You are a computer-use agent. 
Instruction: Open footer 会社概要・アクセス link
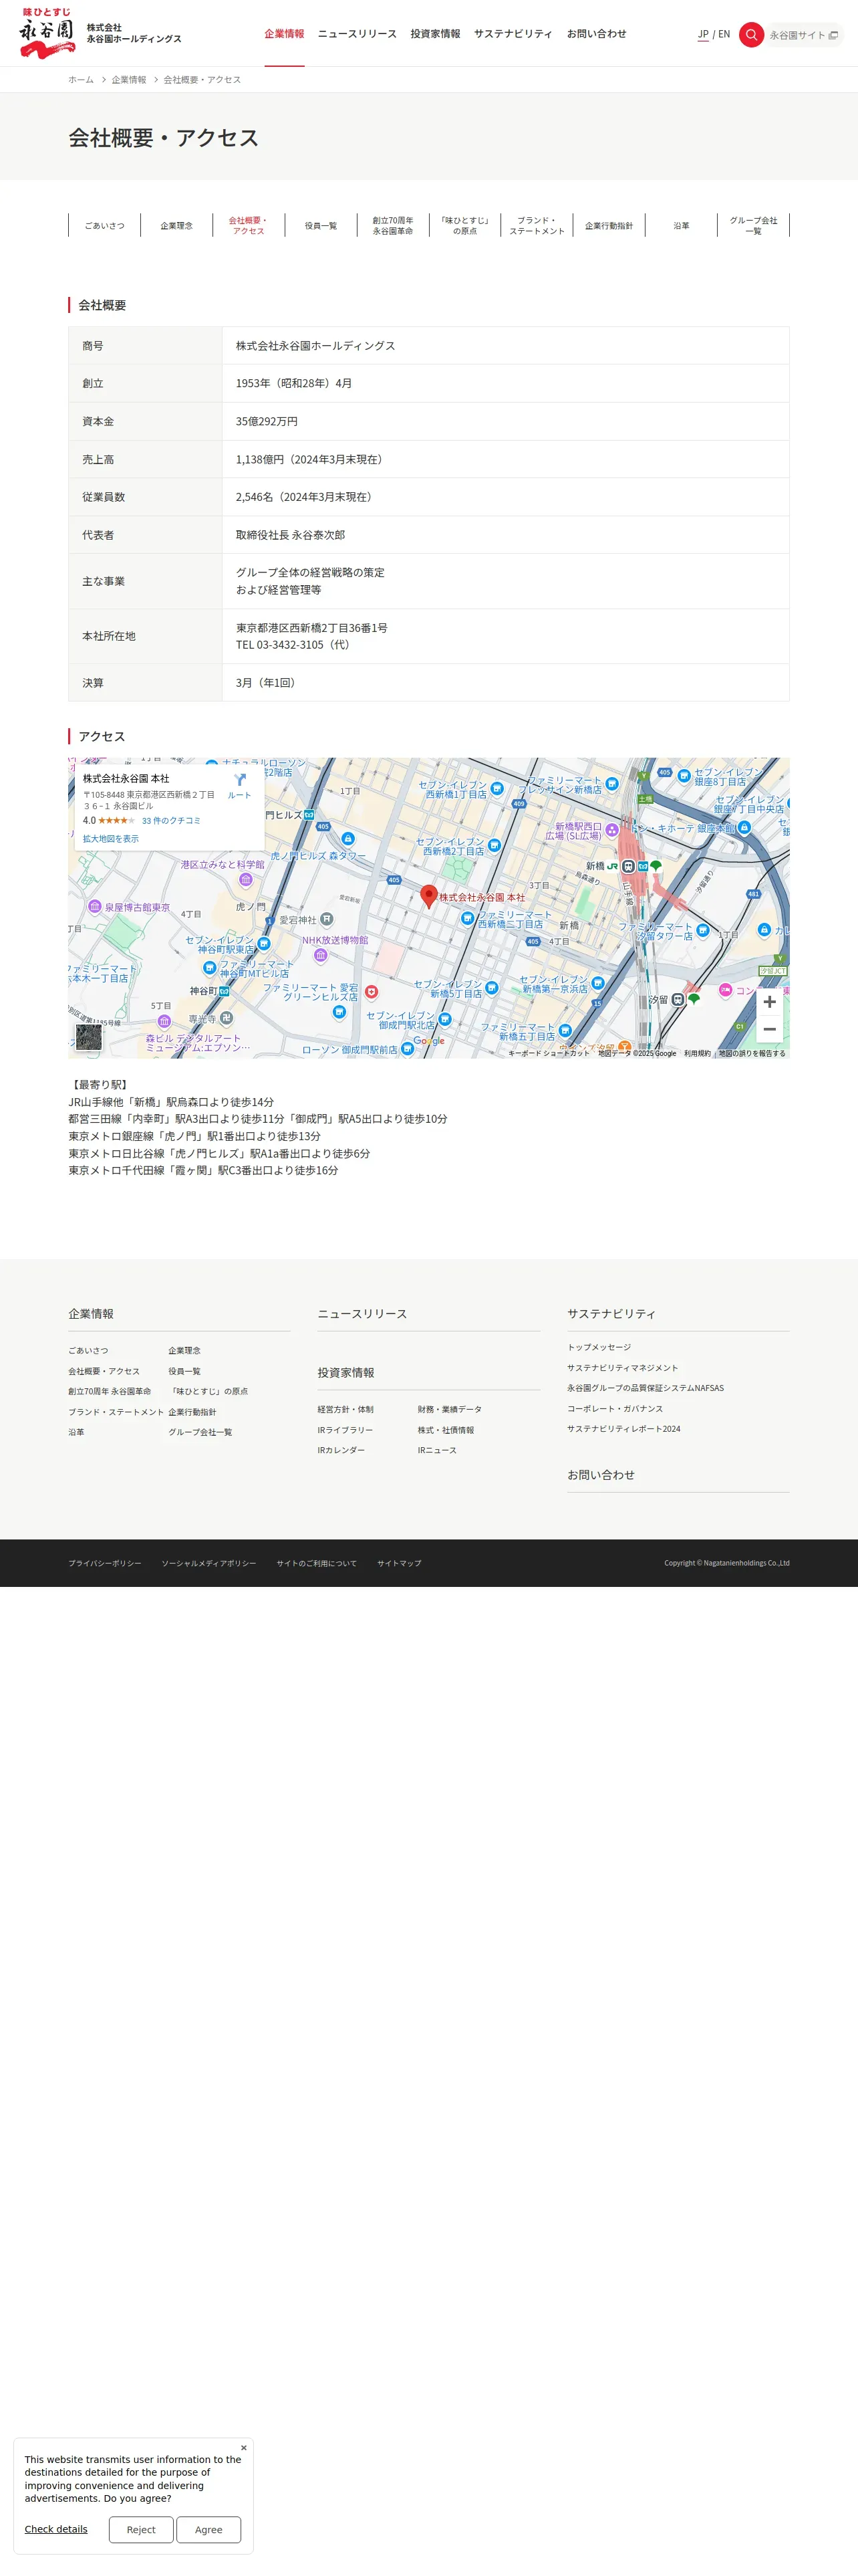click(104, 1371)
